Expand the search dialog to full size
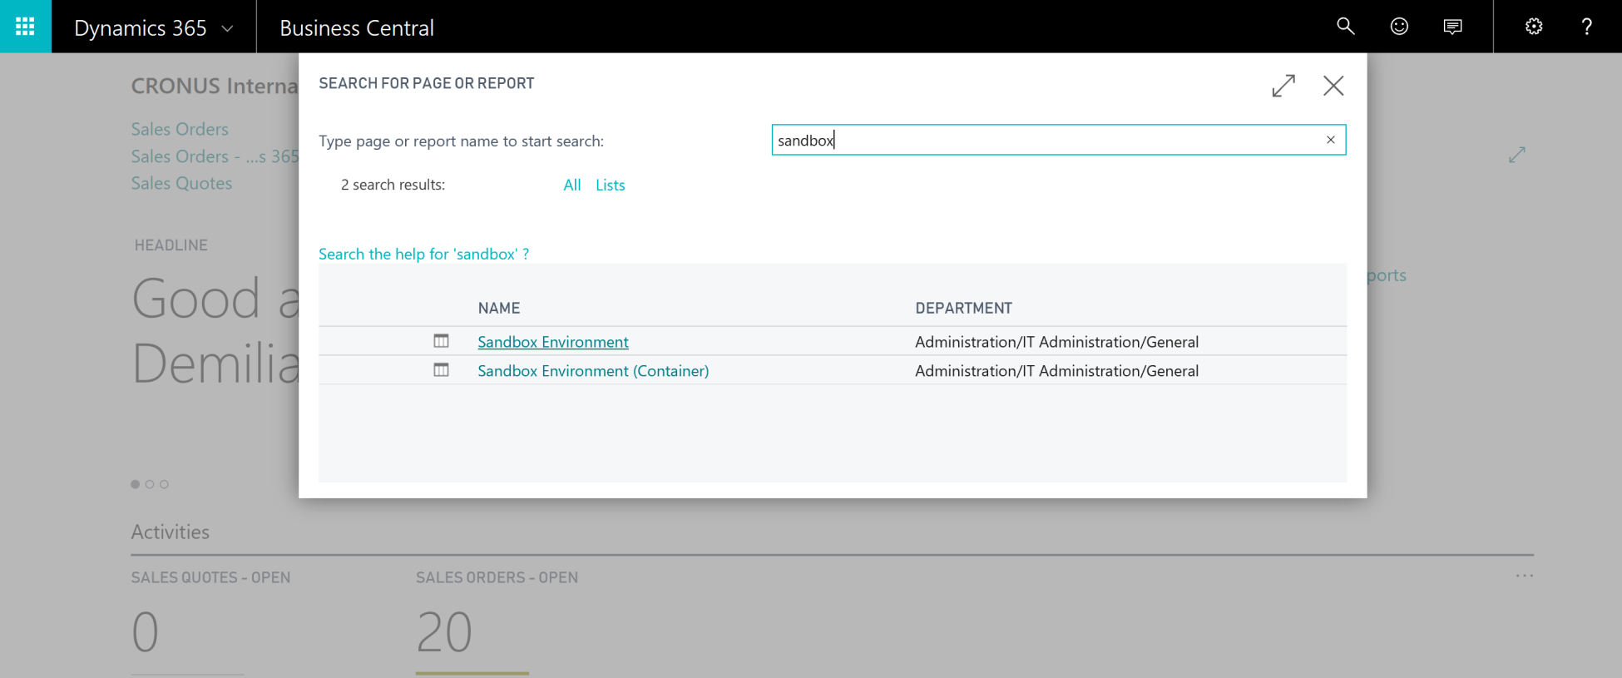The height and width of the screenshot is (678, 1622). pyautogui.click(x=1283, y=86)
